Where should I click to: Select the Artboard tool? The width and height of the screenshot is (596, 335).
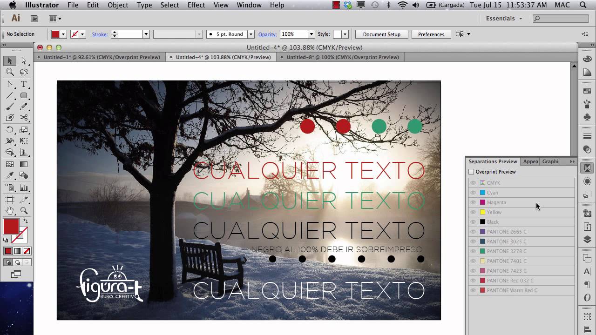click(x=10, y=200)
